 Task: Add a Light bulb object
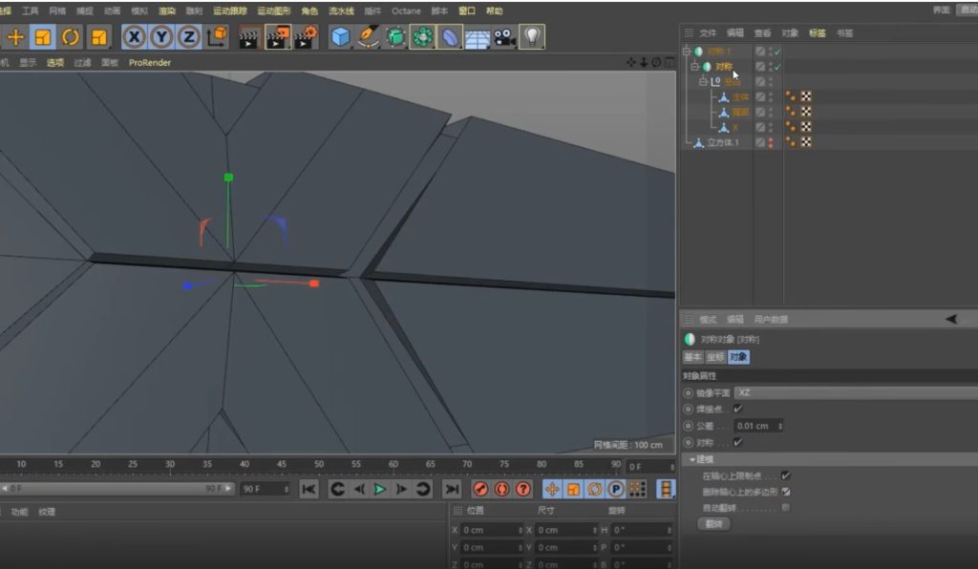coord(532,37)
